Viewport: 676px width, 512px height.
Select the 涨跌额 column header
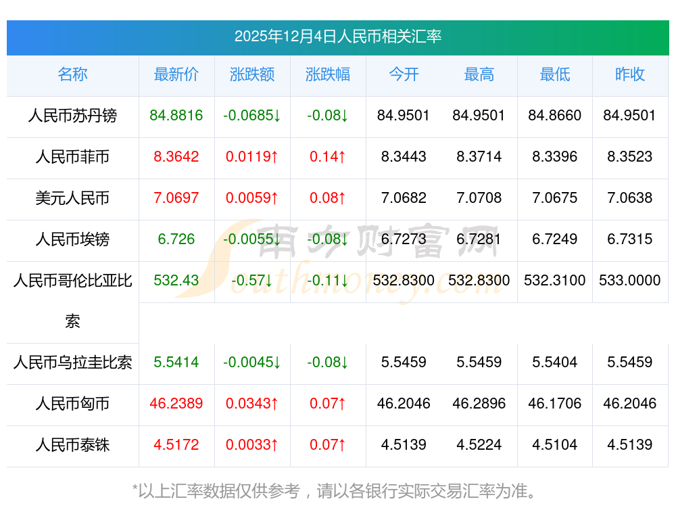tap(252, 74)
